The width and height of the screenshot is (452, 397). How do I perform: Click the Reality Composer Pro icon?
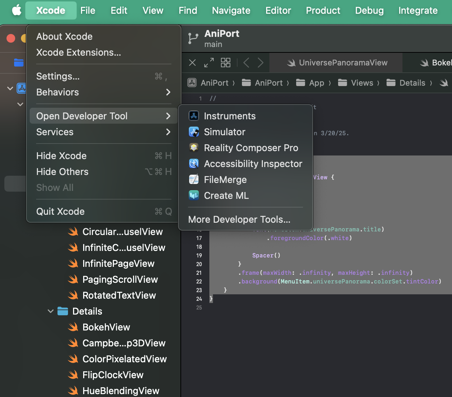click(x=194, y=148)
